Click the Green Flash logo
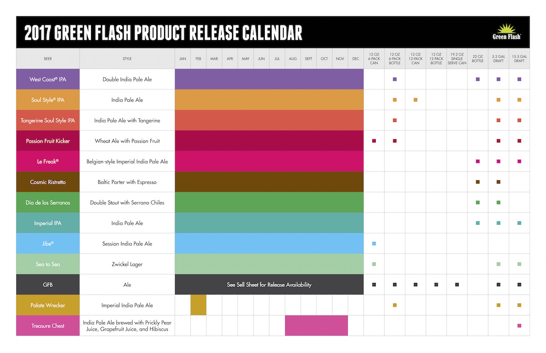The image size is (546, 353). (x=506, y=32)
